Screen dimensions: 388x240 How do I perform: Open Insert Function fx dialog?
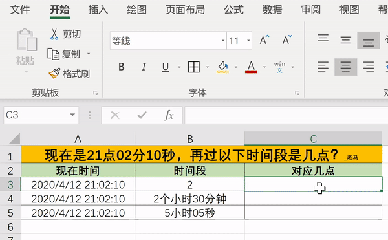pos(169,115)
